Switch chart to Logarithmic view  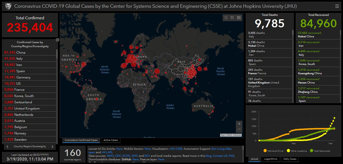click(271, 159)
